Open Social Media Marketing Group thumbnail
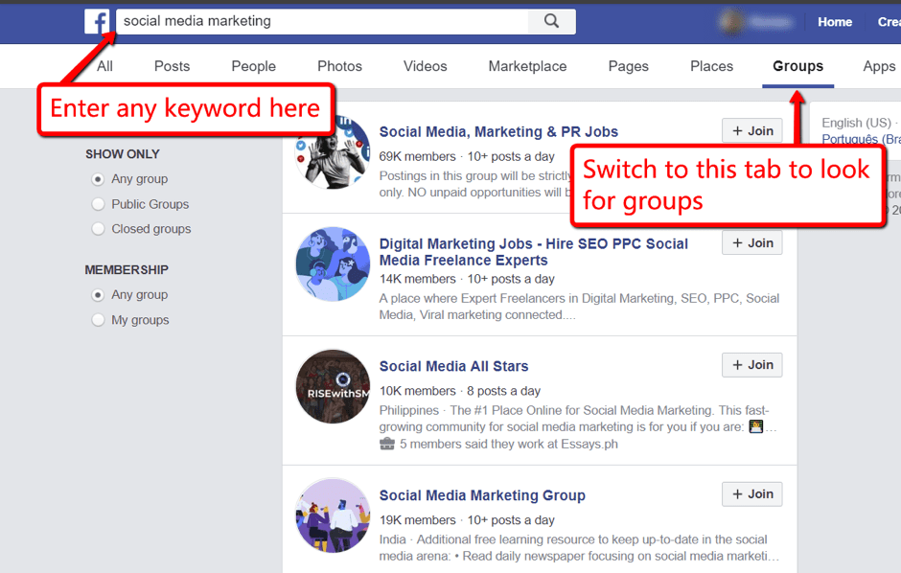Viewport: 901px width, 573px height. [x=333, y=516]
